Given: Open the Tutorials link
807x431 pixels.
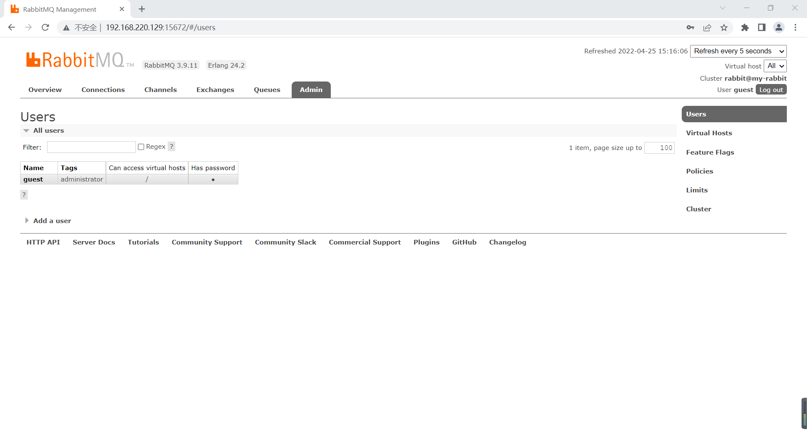Looking at the screenshot, I should pyautogui.click(x=143, y=242).
